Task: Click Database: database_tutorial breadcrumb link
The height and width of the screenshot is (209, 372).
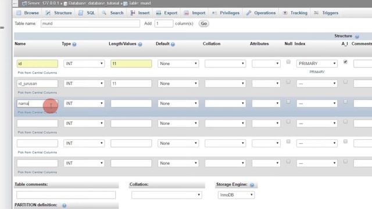Action: [94, 3]
